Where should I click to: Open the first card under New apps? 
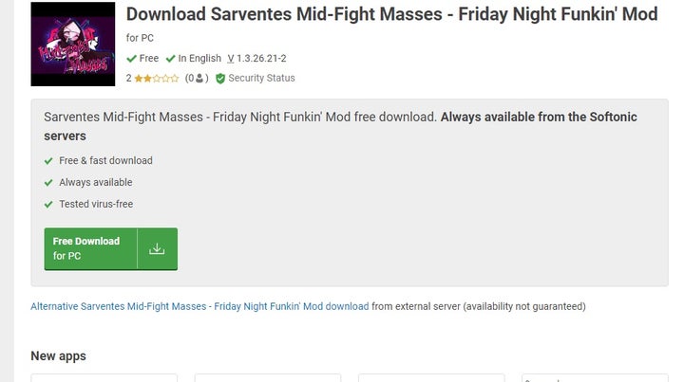(x=105, y=377)
